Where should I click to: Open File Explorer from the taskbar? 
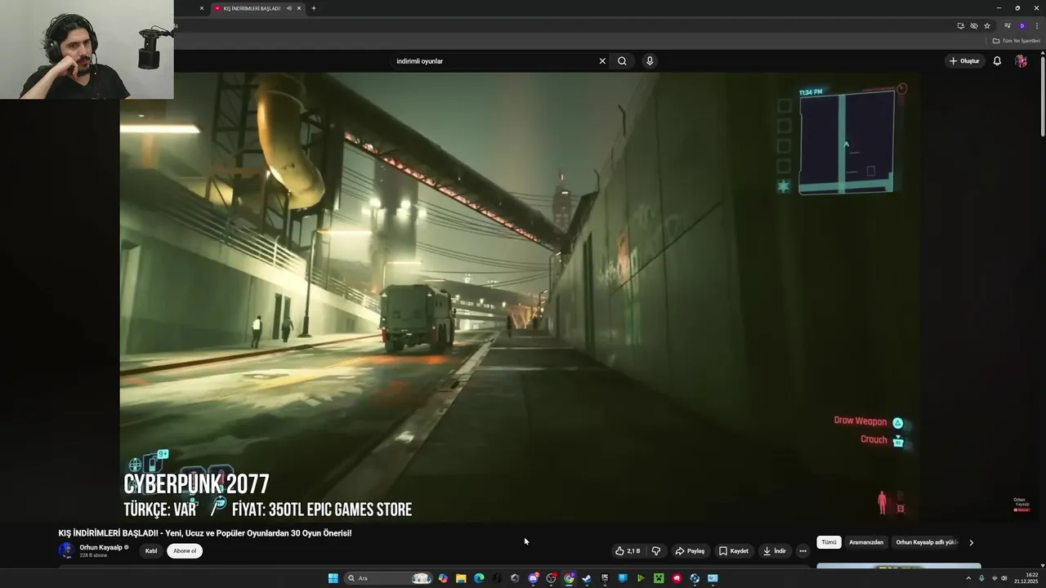(x=461, y=578)
